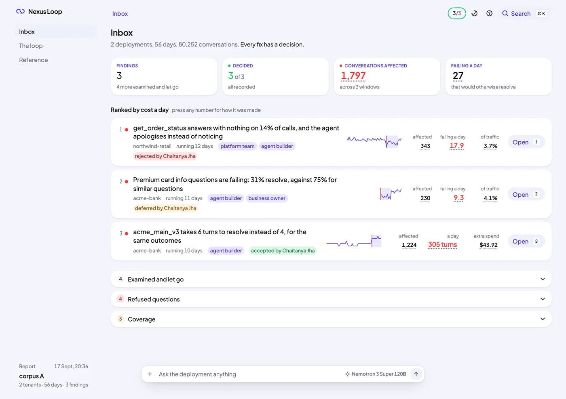566x399 pixels.
Task: Click the 17.9 failing a day value
Action: [457, 146]
